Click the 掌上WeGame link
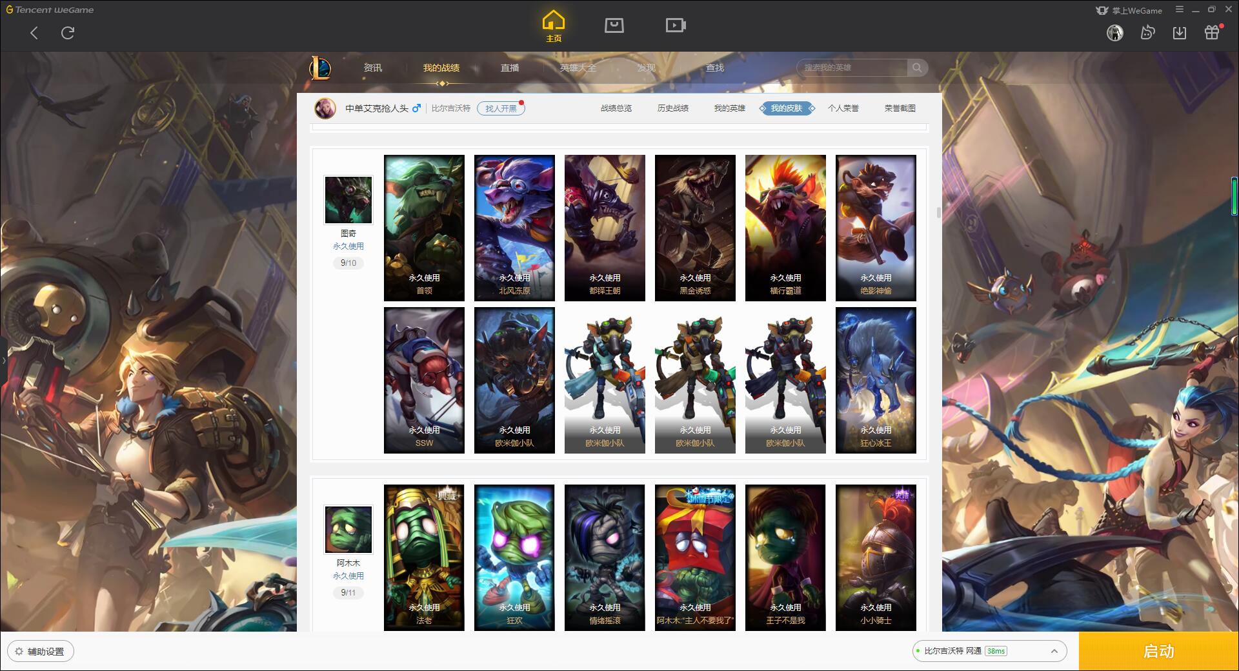This screenshot has width=1239, height=671. point(1137,10)
